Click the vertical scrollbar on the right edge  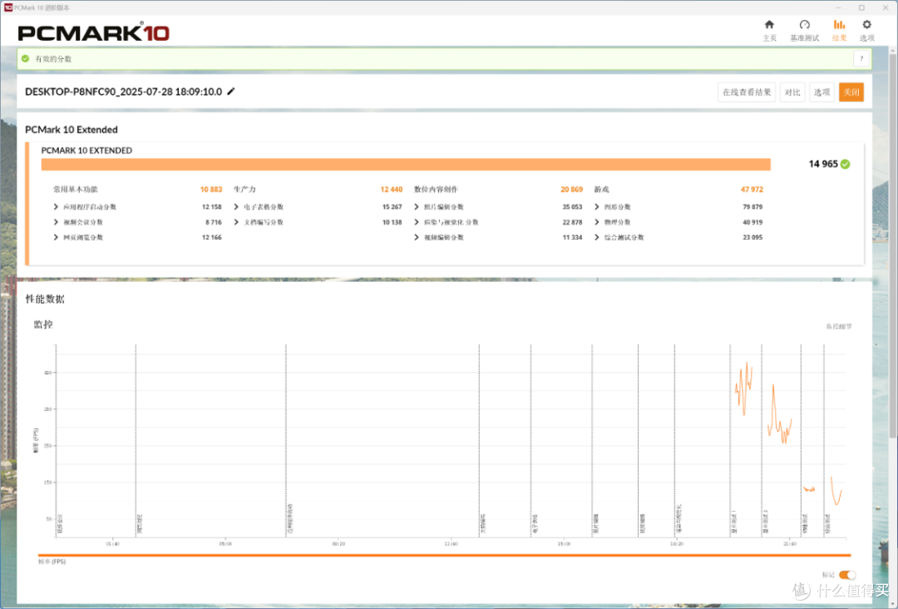pos(893,246)
